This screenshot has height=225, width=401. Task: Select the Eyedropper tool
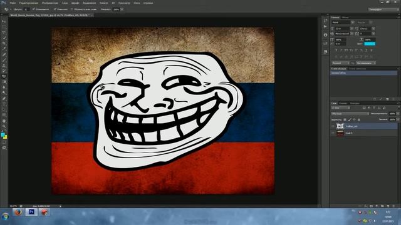coord(4,49)
